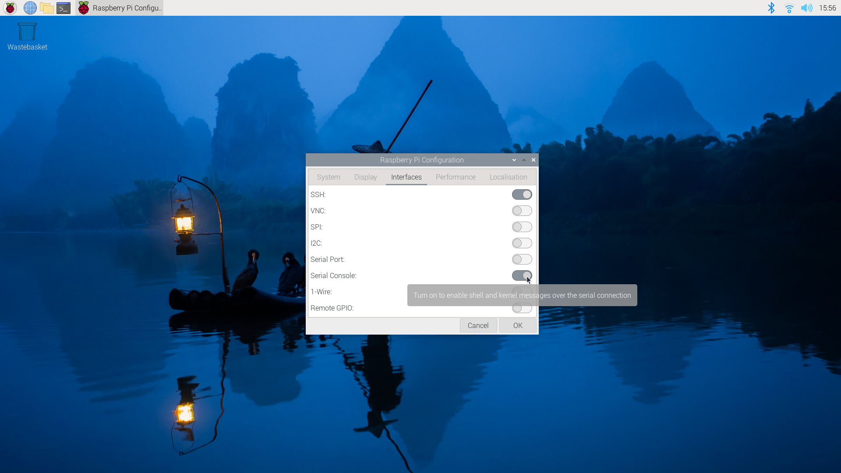
Task: Click the Raspberry Pi Configuration taskbar entry
Action: [x=120, y=8]
